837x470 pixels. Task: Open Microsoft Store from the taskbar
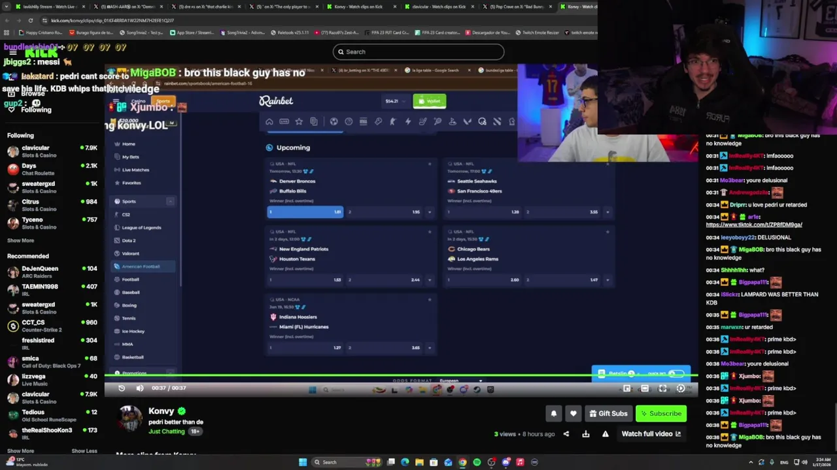434,462
